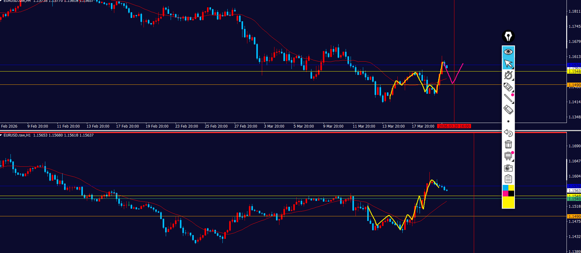The height and width of the screenshot is (253, 581).
Task: Open the clipboard menu icon
Action: (x=508, y=179)
